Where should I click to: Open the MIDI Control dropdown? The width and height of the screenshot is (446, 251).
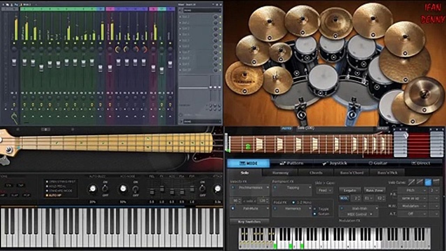click(359, 214)
